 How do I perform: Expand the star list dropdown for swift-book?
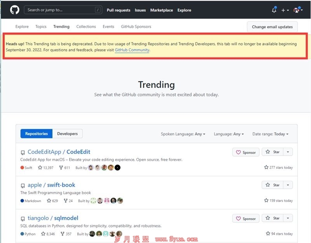click(288, 185)
